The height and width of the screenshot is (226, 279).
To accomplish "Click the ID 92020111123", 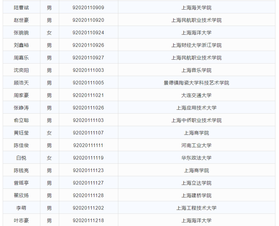I will (x=88, y=170).
